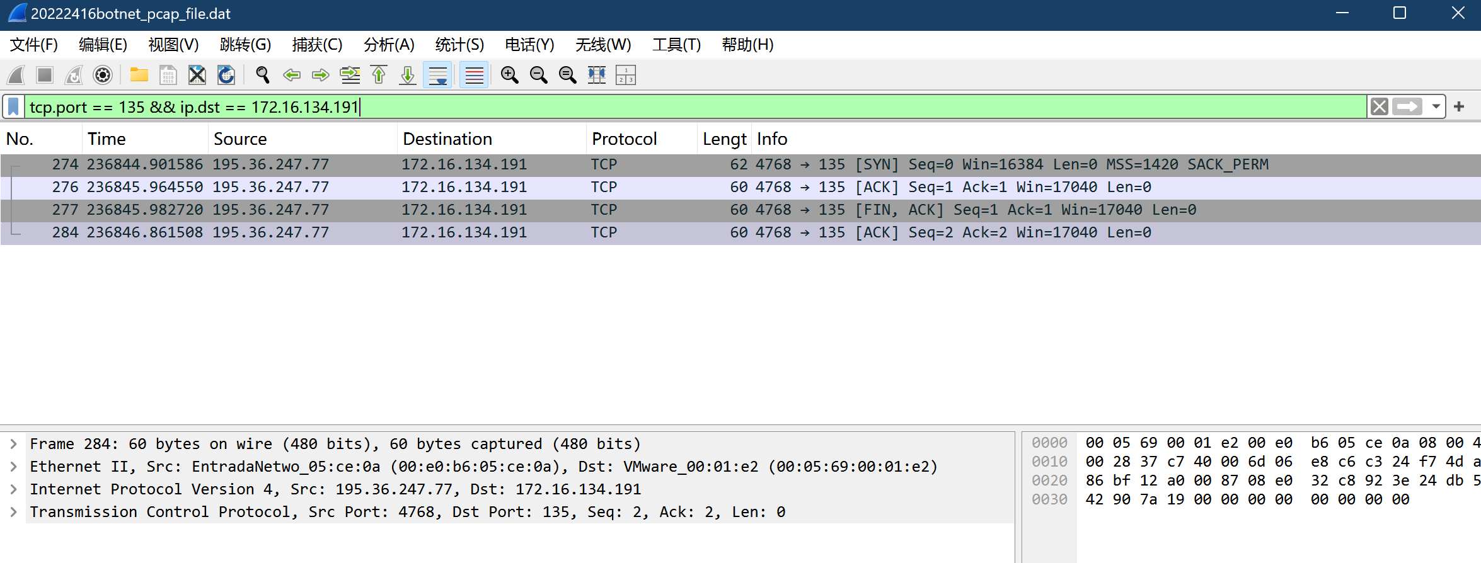Zoom in main window text
Viewport: 1481px width, 563px height.
tap(509, 75)
